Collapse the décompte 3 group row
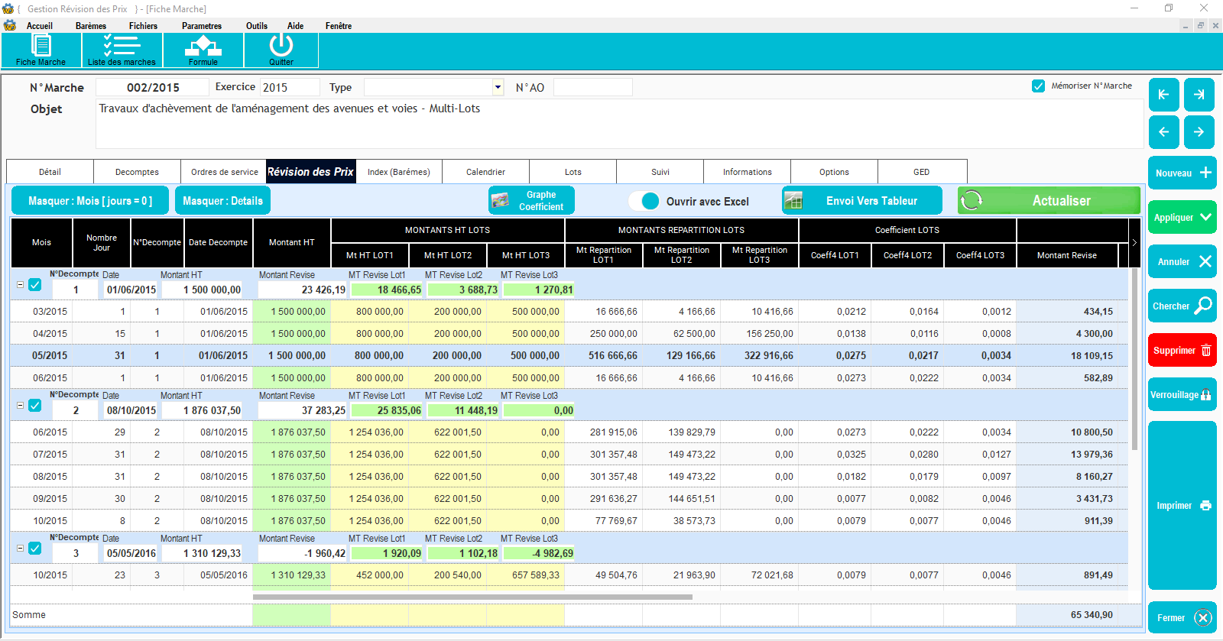The height and width of the screenshot is (641, 1223). (x=21, y=549)
